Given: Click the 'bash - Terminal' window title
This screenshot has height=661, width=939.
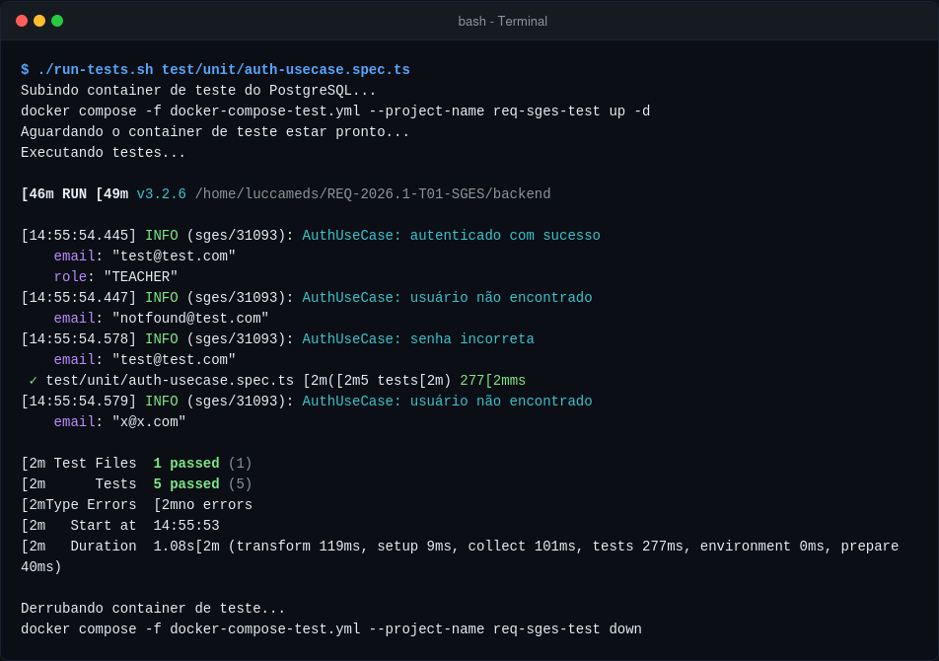Looking at the screenshot, I should [502, 21].
